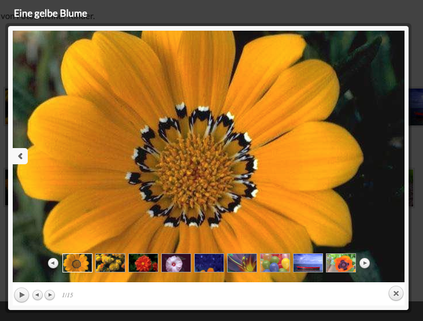
Task: Choose the white flower on dark background thumbnail
Action: point(176,263)
